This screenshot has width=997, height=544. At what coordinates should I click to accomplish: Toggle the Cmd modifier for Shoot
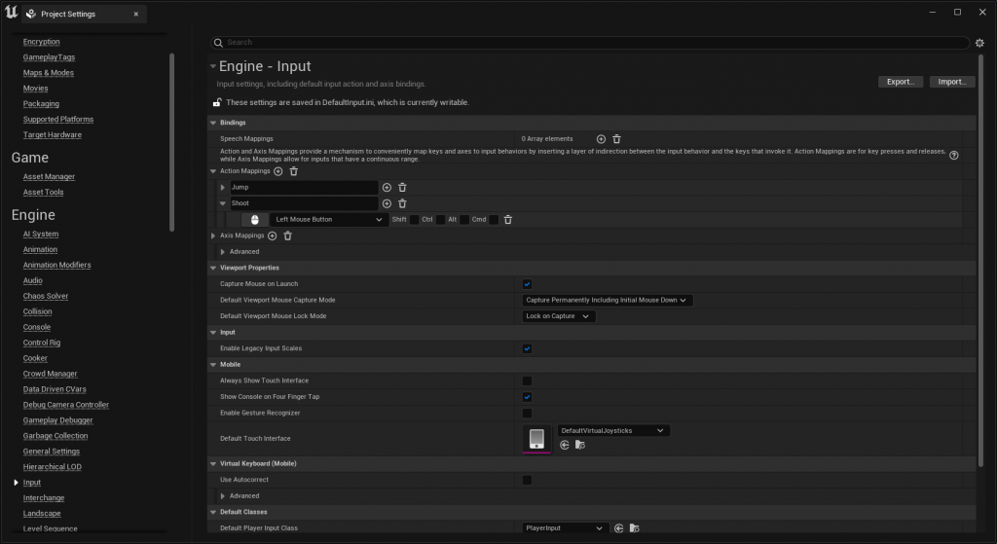494,219
